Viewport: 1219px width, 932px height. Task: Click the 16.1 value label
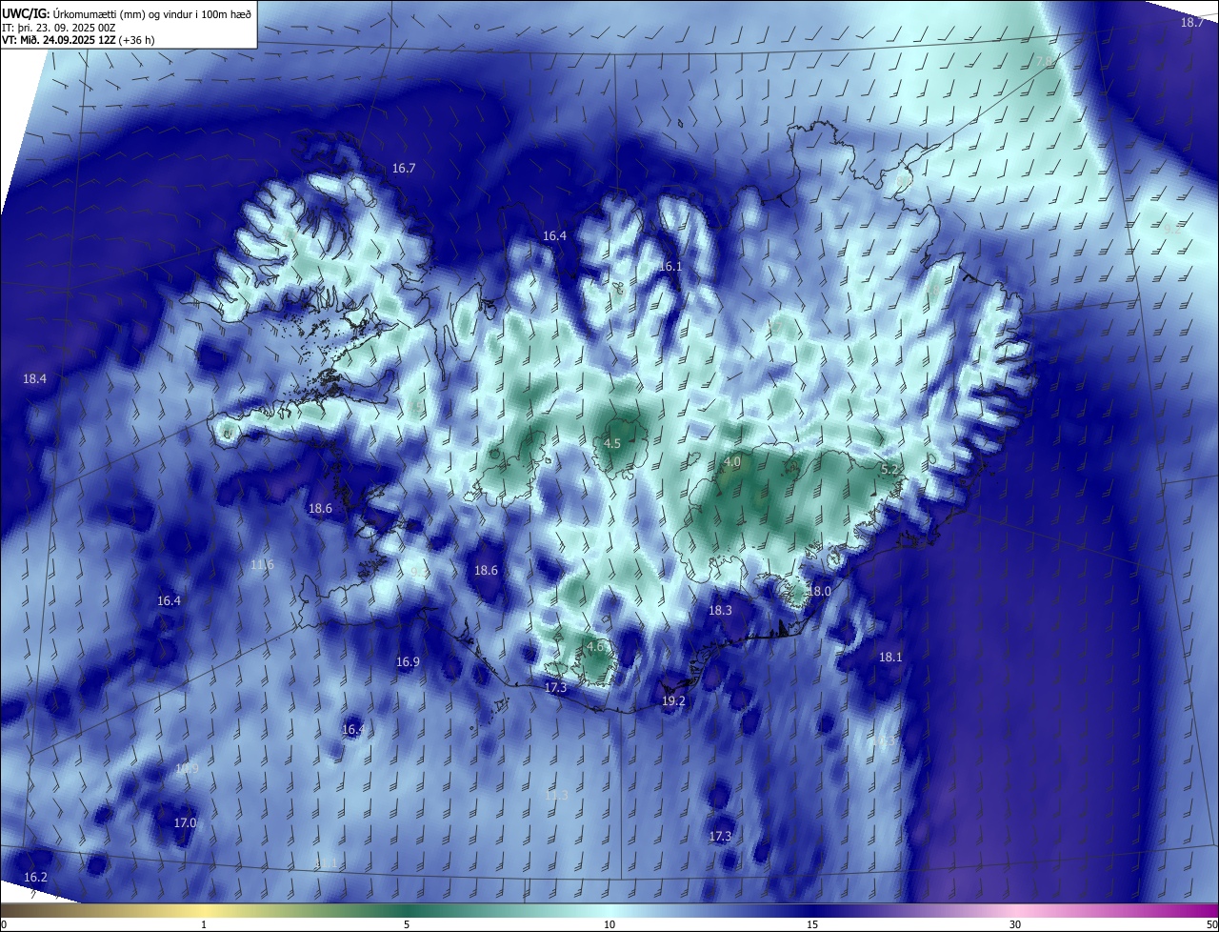coord(670,267)
